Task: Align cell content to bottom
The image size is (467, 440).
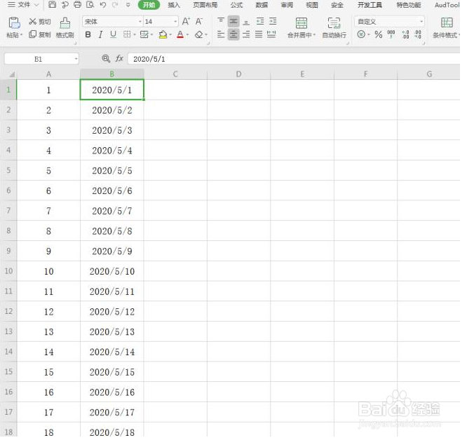Action: point(246,22)
